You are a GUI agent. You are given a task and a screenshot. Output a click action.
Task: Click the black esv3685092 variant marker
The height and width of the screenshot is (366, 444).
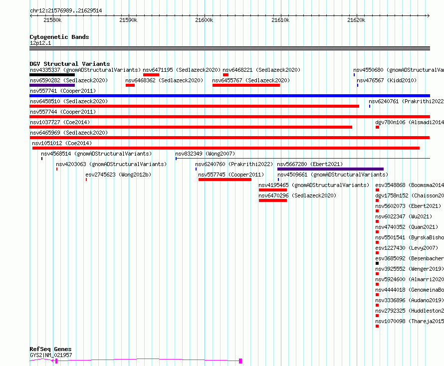click(x=377, y=264)
